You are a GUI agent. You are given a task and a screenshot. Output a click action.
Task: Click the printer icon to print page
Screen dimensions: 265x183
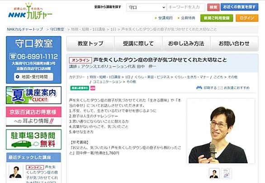pyautogui.click(x=199, y=88)
